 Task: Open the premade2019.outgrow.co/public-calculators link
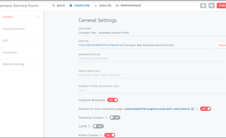157,109
